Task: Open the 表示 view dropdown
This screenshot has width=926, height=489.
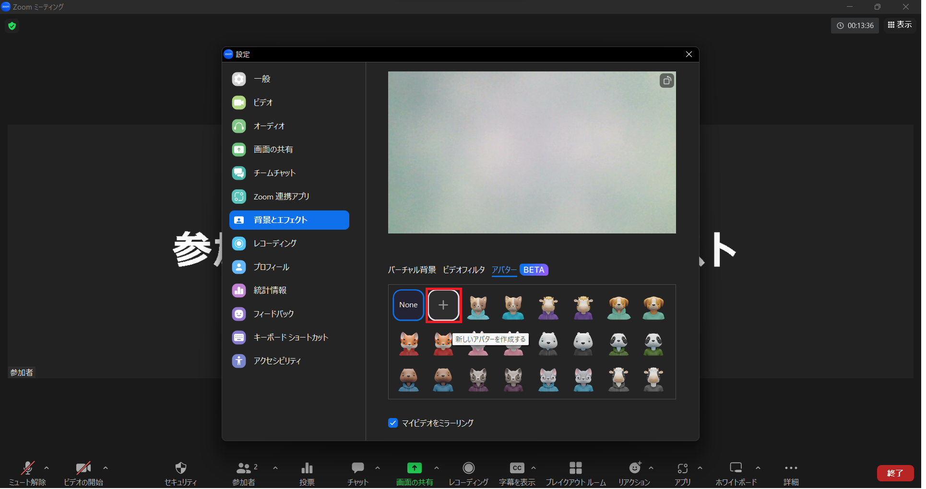Action: click(900, 25)
